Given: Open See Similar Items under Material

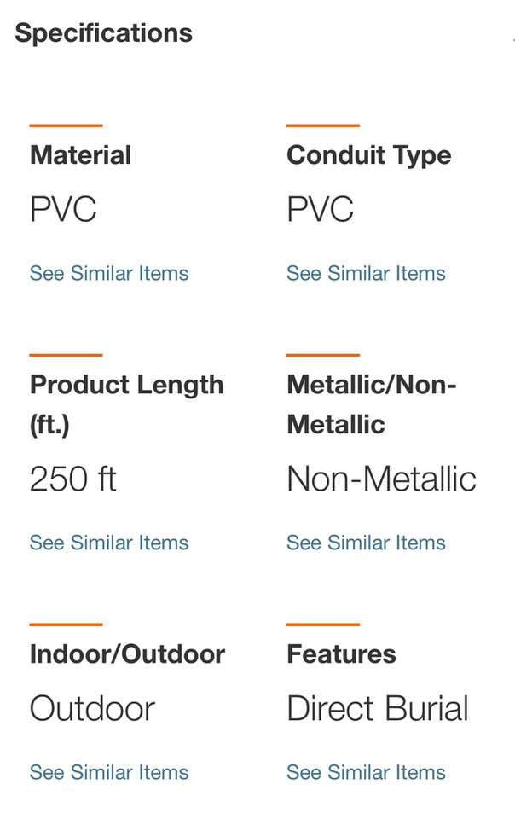Looking at the screenshot, I should 109,274.
